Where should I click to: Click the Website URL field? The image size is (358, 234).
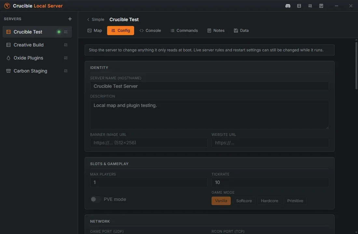click(270, 143)
